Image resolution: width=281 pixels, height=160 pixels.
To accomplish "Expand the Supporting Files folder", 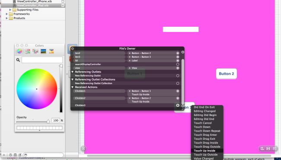I will pos(10,9).
